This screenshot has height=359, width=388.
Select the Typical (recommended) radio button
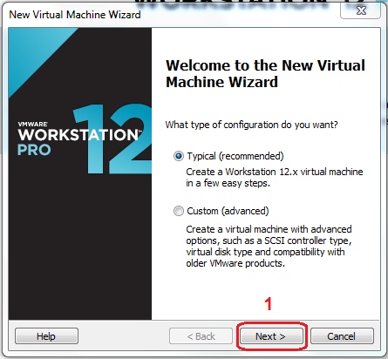coord(179,156)
